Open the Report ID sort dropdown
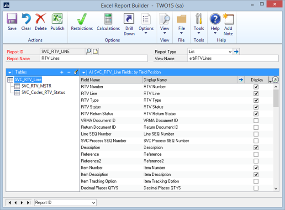This screenshot has width=285, height=210. click(94, 203)
